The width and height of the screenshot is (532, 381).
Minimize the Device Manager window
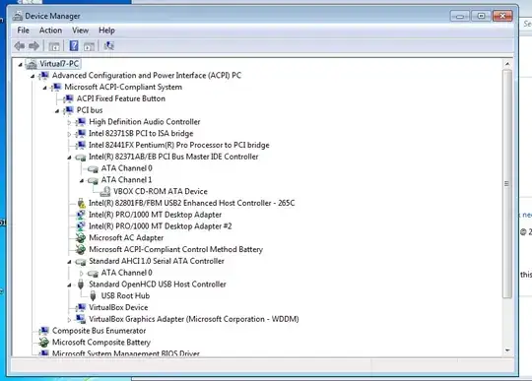click(460, 16)
